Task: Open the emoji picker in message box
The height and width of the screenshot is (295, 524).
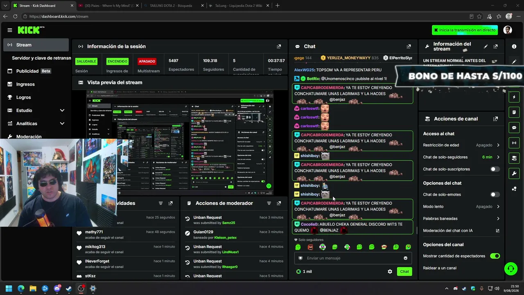Action: (x=406, y=258)
